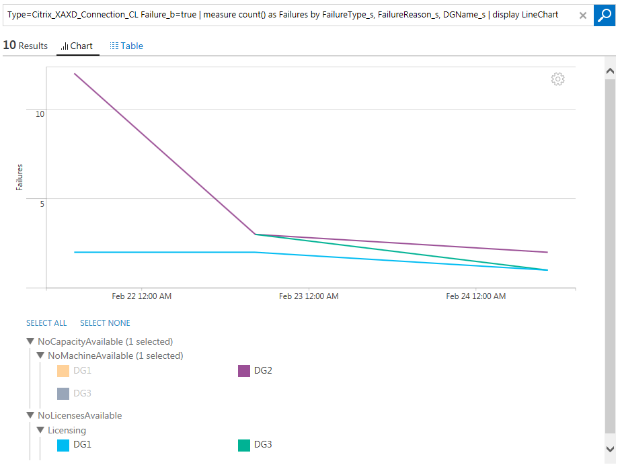Enable the grey DG3 series

click(63, 394)
